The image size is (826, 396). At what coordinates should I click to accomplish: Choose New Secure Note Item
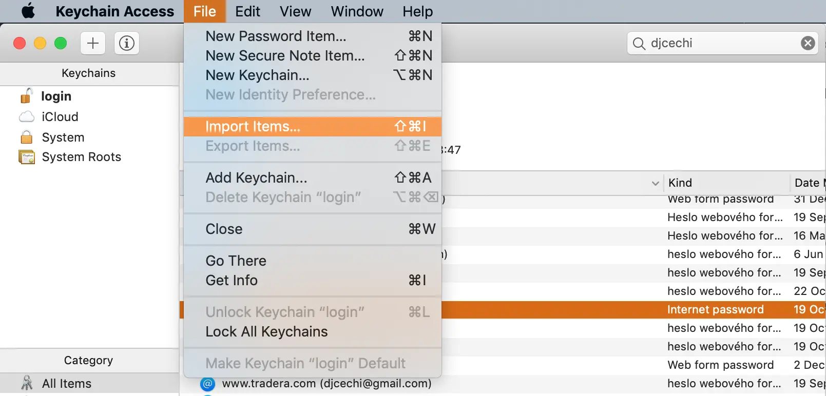313,55
